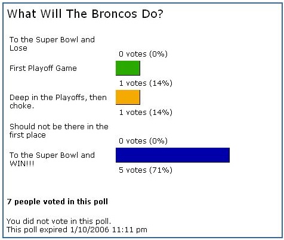284x240 pixels.
Task: Click the 1 votes (14%) label under orange bar
Action: (146, 113)
